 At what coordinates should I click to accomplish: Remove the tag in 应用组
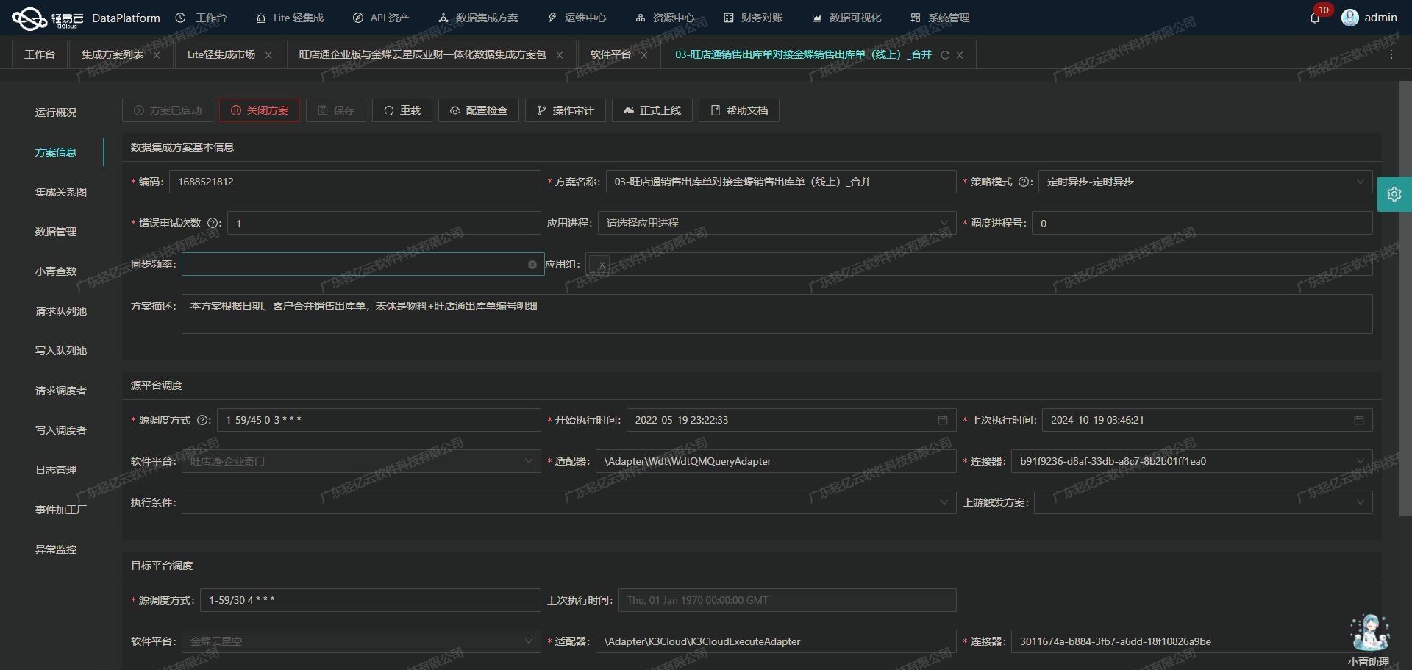tap(602, 265)
